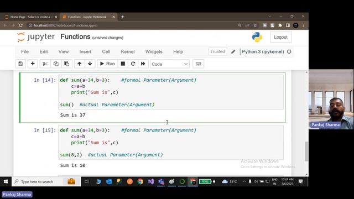The image size is (354, 199).
Task: Open Microsoft Teams from the taskbar
Action: pos(161,181)
